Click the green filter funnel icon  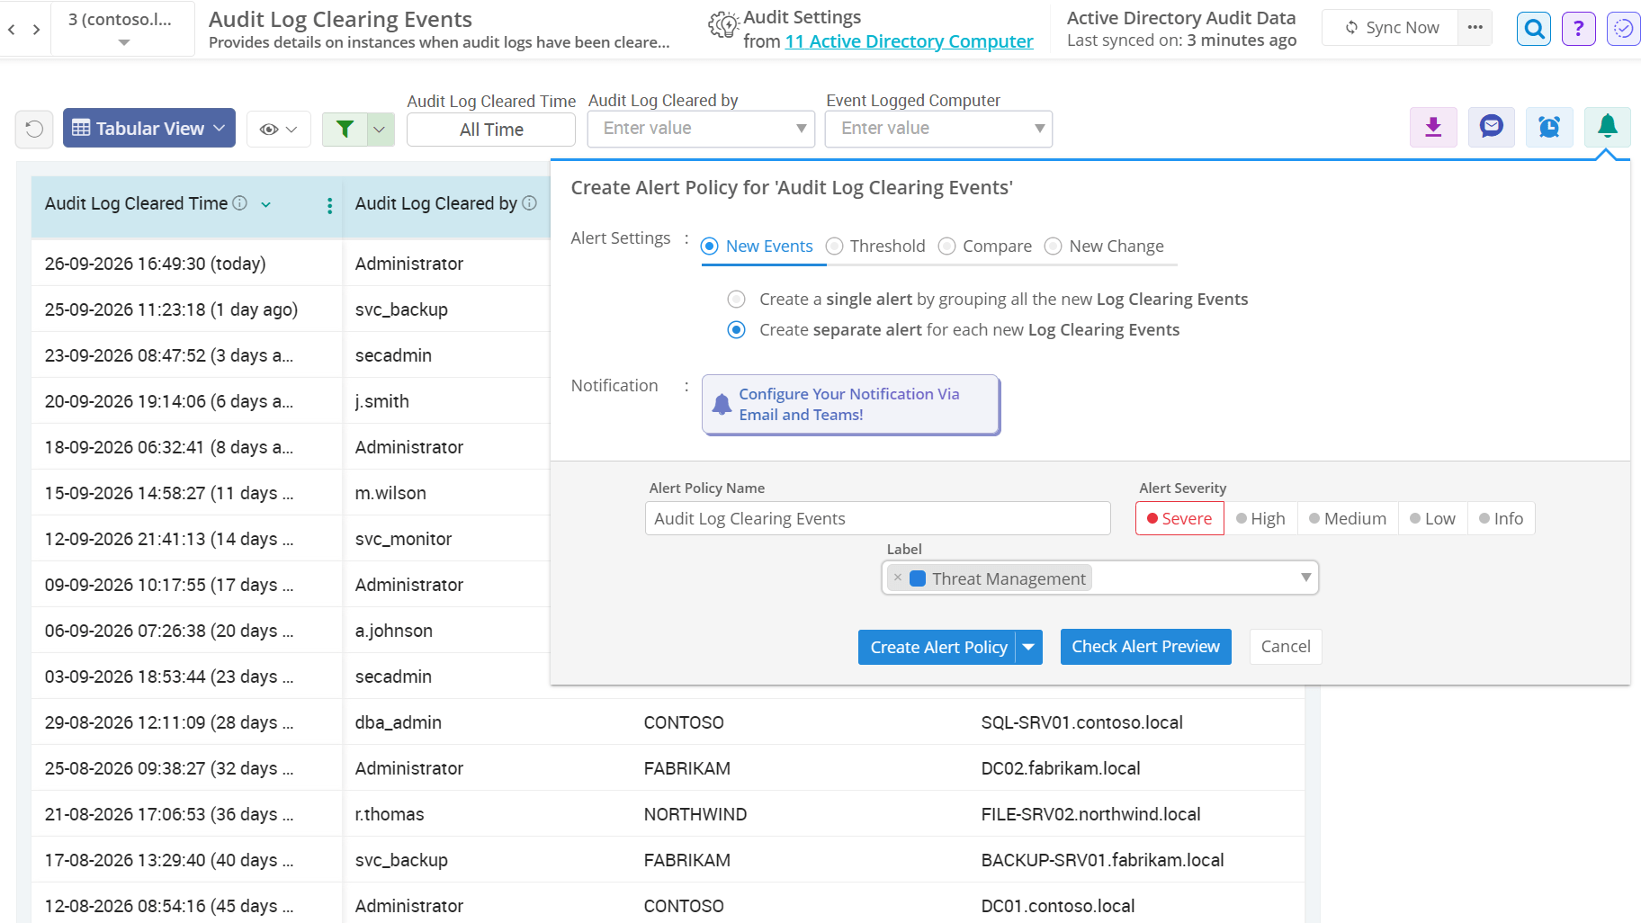click(345, 129)
